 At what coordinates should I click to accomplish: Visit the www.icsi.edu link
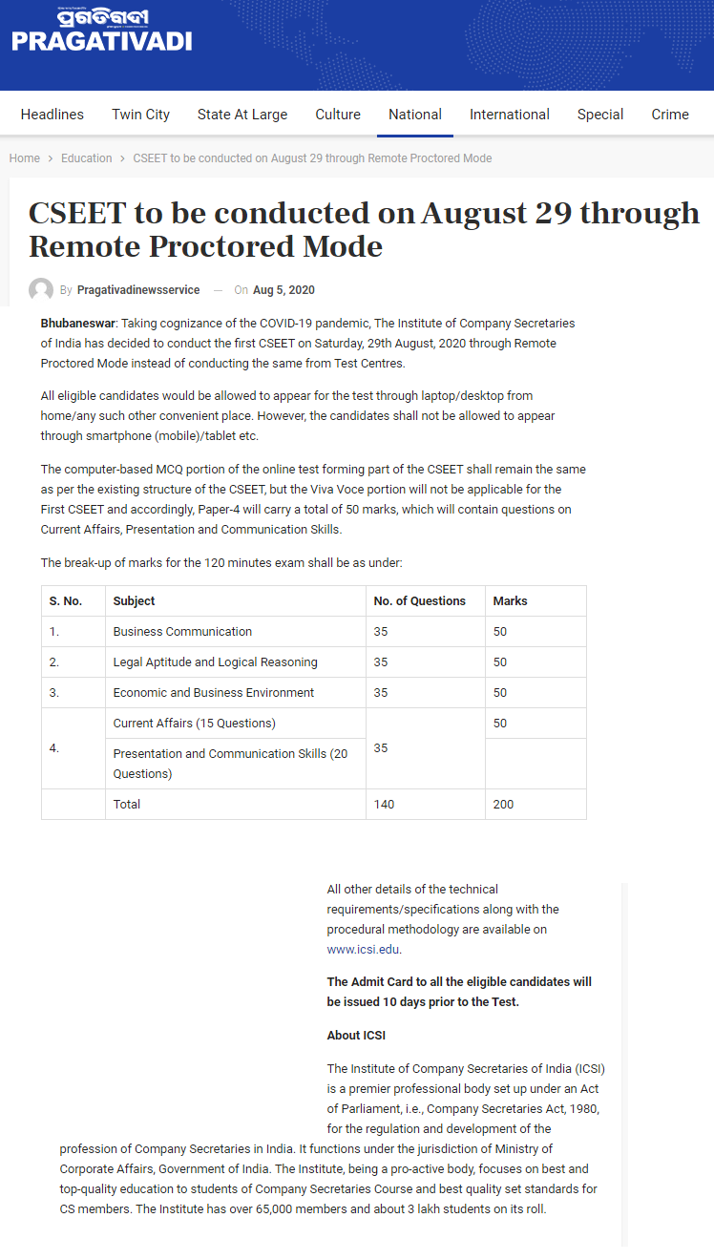pyautogui.click(x=363, y=949)
